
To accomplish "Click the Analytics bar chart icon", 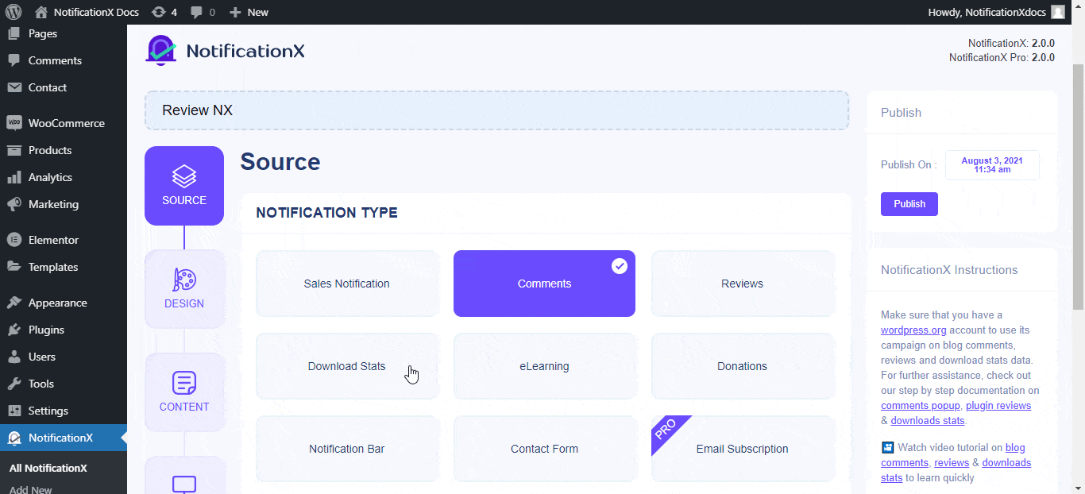I will pos(14,177).
